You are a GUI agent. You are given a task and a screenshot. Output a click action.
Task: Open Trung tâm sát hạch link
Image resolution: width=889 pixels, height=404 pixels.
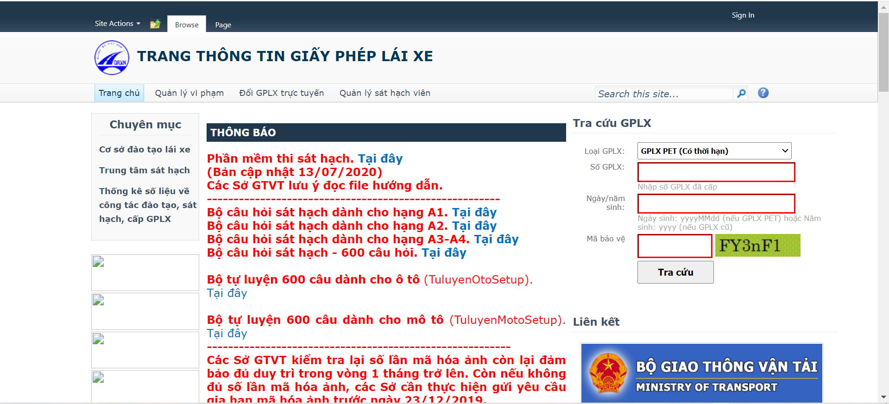click(x=144, y=170)
